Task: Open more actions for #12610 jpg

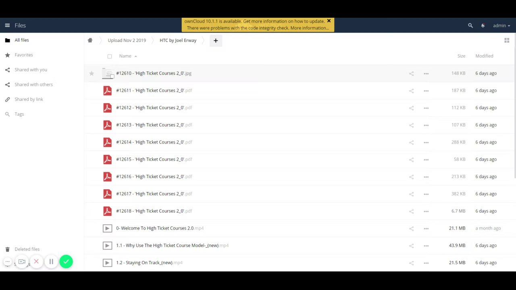Action: [426, 74]
